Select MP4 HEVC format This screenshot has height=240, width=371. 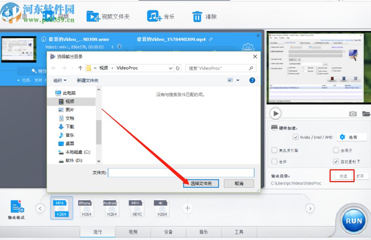(137, 208)
